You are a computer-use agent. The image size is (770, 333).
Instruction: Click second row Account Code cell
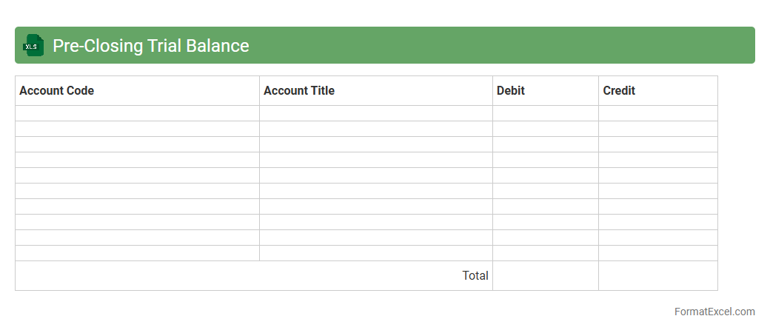coord(137,129)
